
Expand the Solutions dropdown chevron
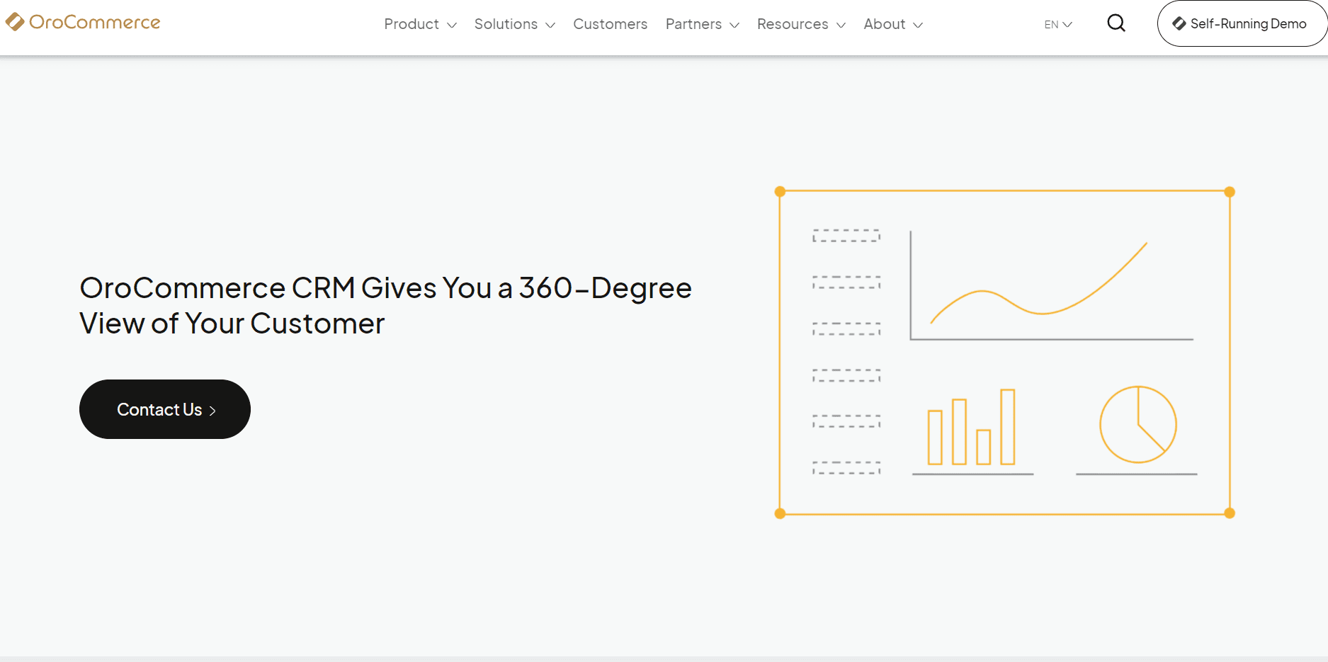550,25
